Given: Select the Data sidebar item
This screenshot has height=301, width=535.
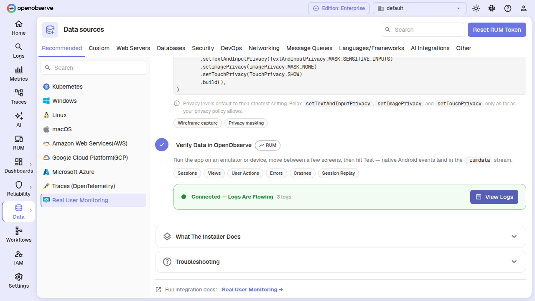Looking at the screenshot, I should [18, 212].
